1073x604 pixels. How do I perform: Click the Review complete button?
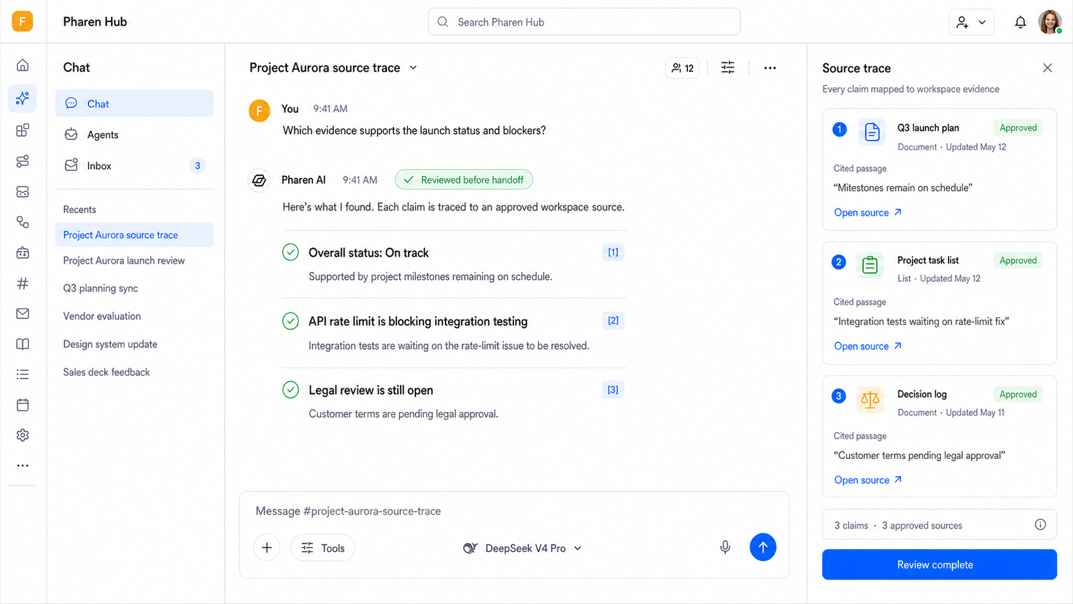point(940,564)
